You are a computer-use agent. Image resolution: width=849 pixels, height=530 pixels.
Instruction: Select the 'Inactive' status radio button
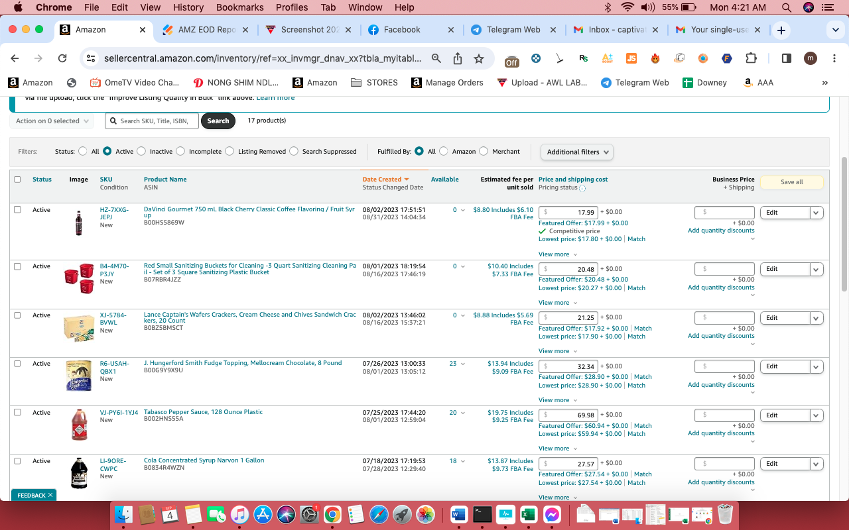pyautogui.click(x=141, y=152)
